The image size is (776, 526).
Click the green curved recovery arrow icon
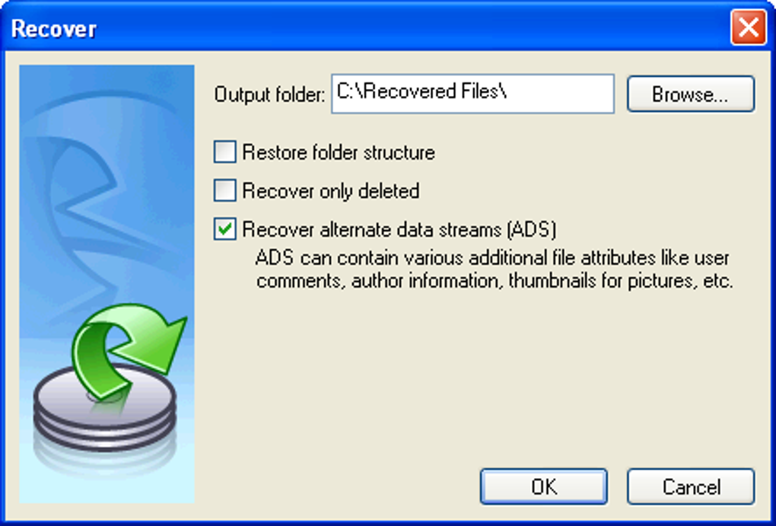(x=129, y=351)
